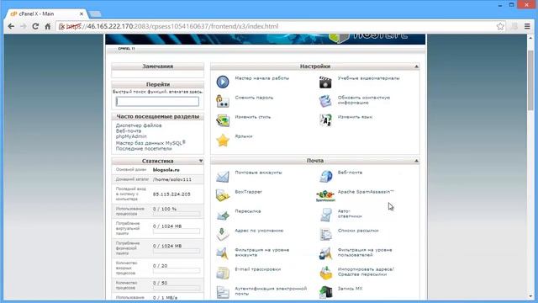Open the Email Accounts envelope icon

pyautogui.click(x=222, y=176)
